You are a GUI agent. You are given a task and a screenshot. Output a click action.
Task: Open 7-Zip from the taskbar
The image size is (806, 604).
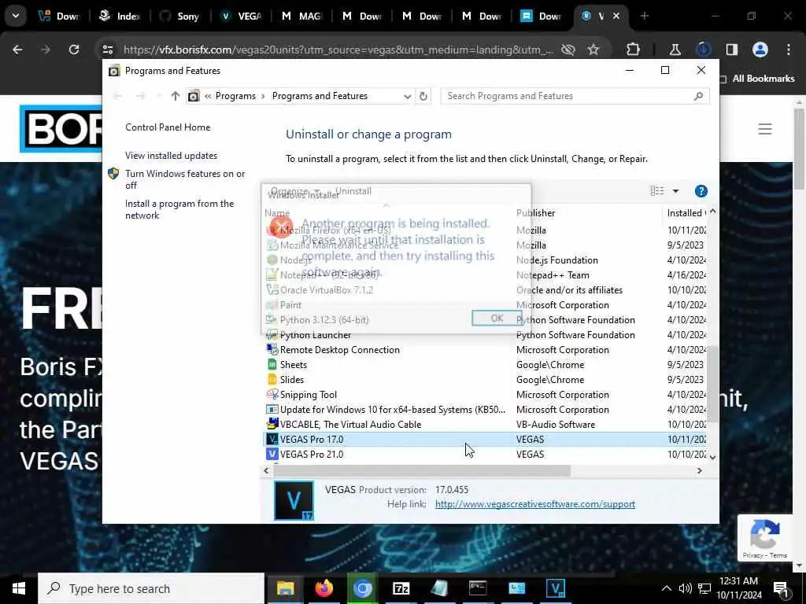[x=401, y=588]
